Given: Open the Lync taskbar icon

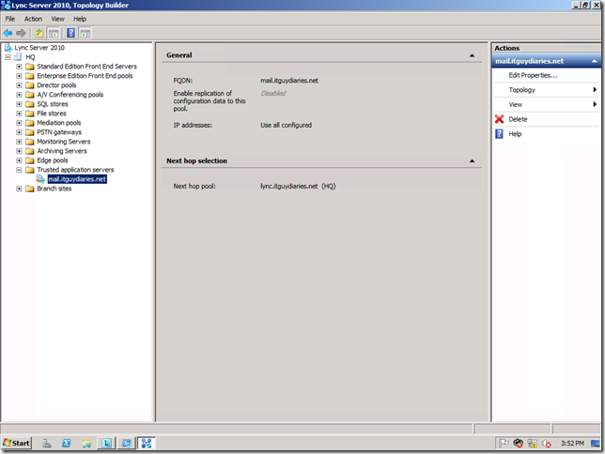Looking at the screenshot, I should 106,443.
